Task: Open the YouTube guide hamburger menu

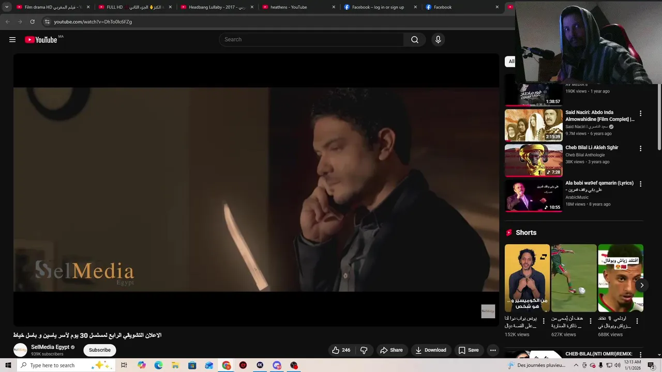Action: (x=12, y=40)
